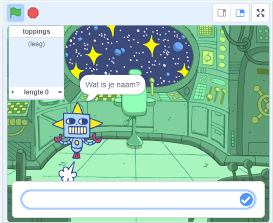This screenshot has height=223, width=273.
Task: Click the toppings list title
Action: tap(36, 31)
